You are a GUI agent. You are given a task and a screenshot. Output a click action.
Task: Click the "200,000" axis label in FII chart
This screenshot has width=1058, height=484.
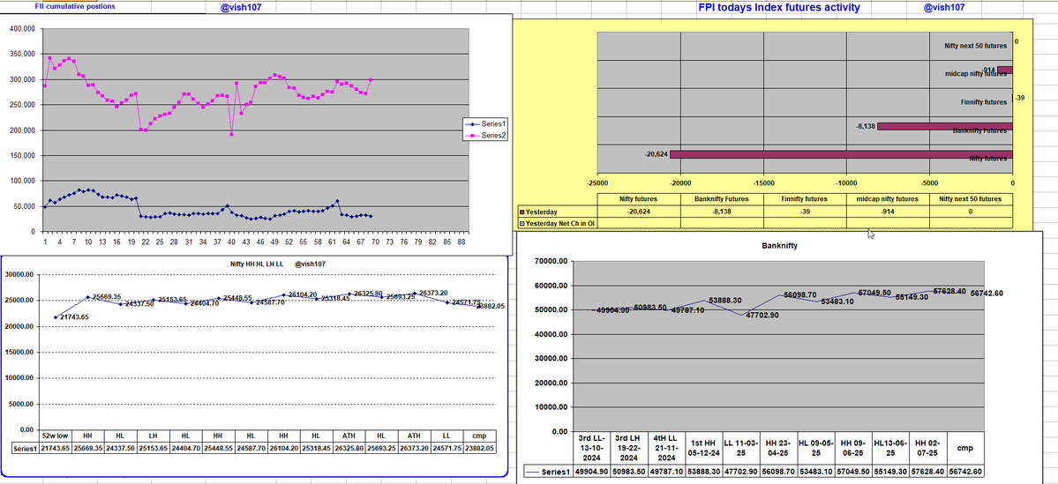tap(24, 130)
